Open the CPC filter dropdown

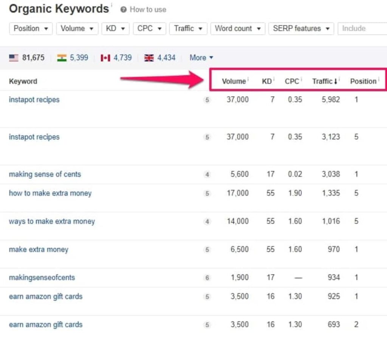coord(150,29)
